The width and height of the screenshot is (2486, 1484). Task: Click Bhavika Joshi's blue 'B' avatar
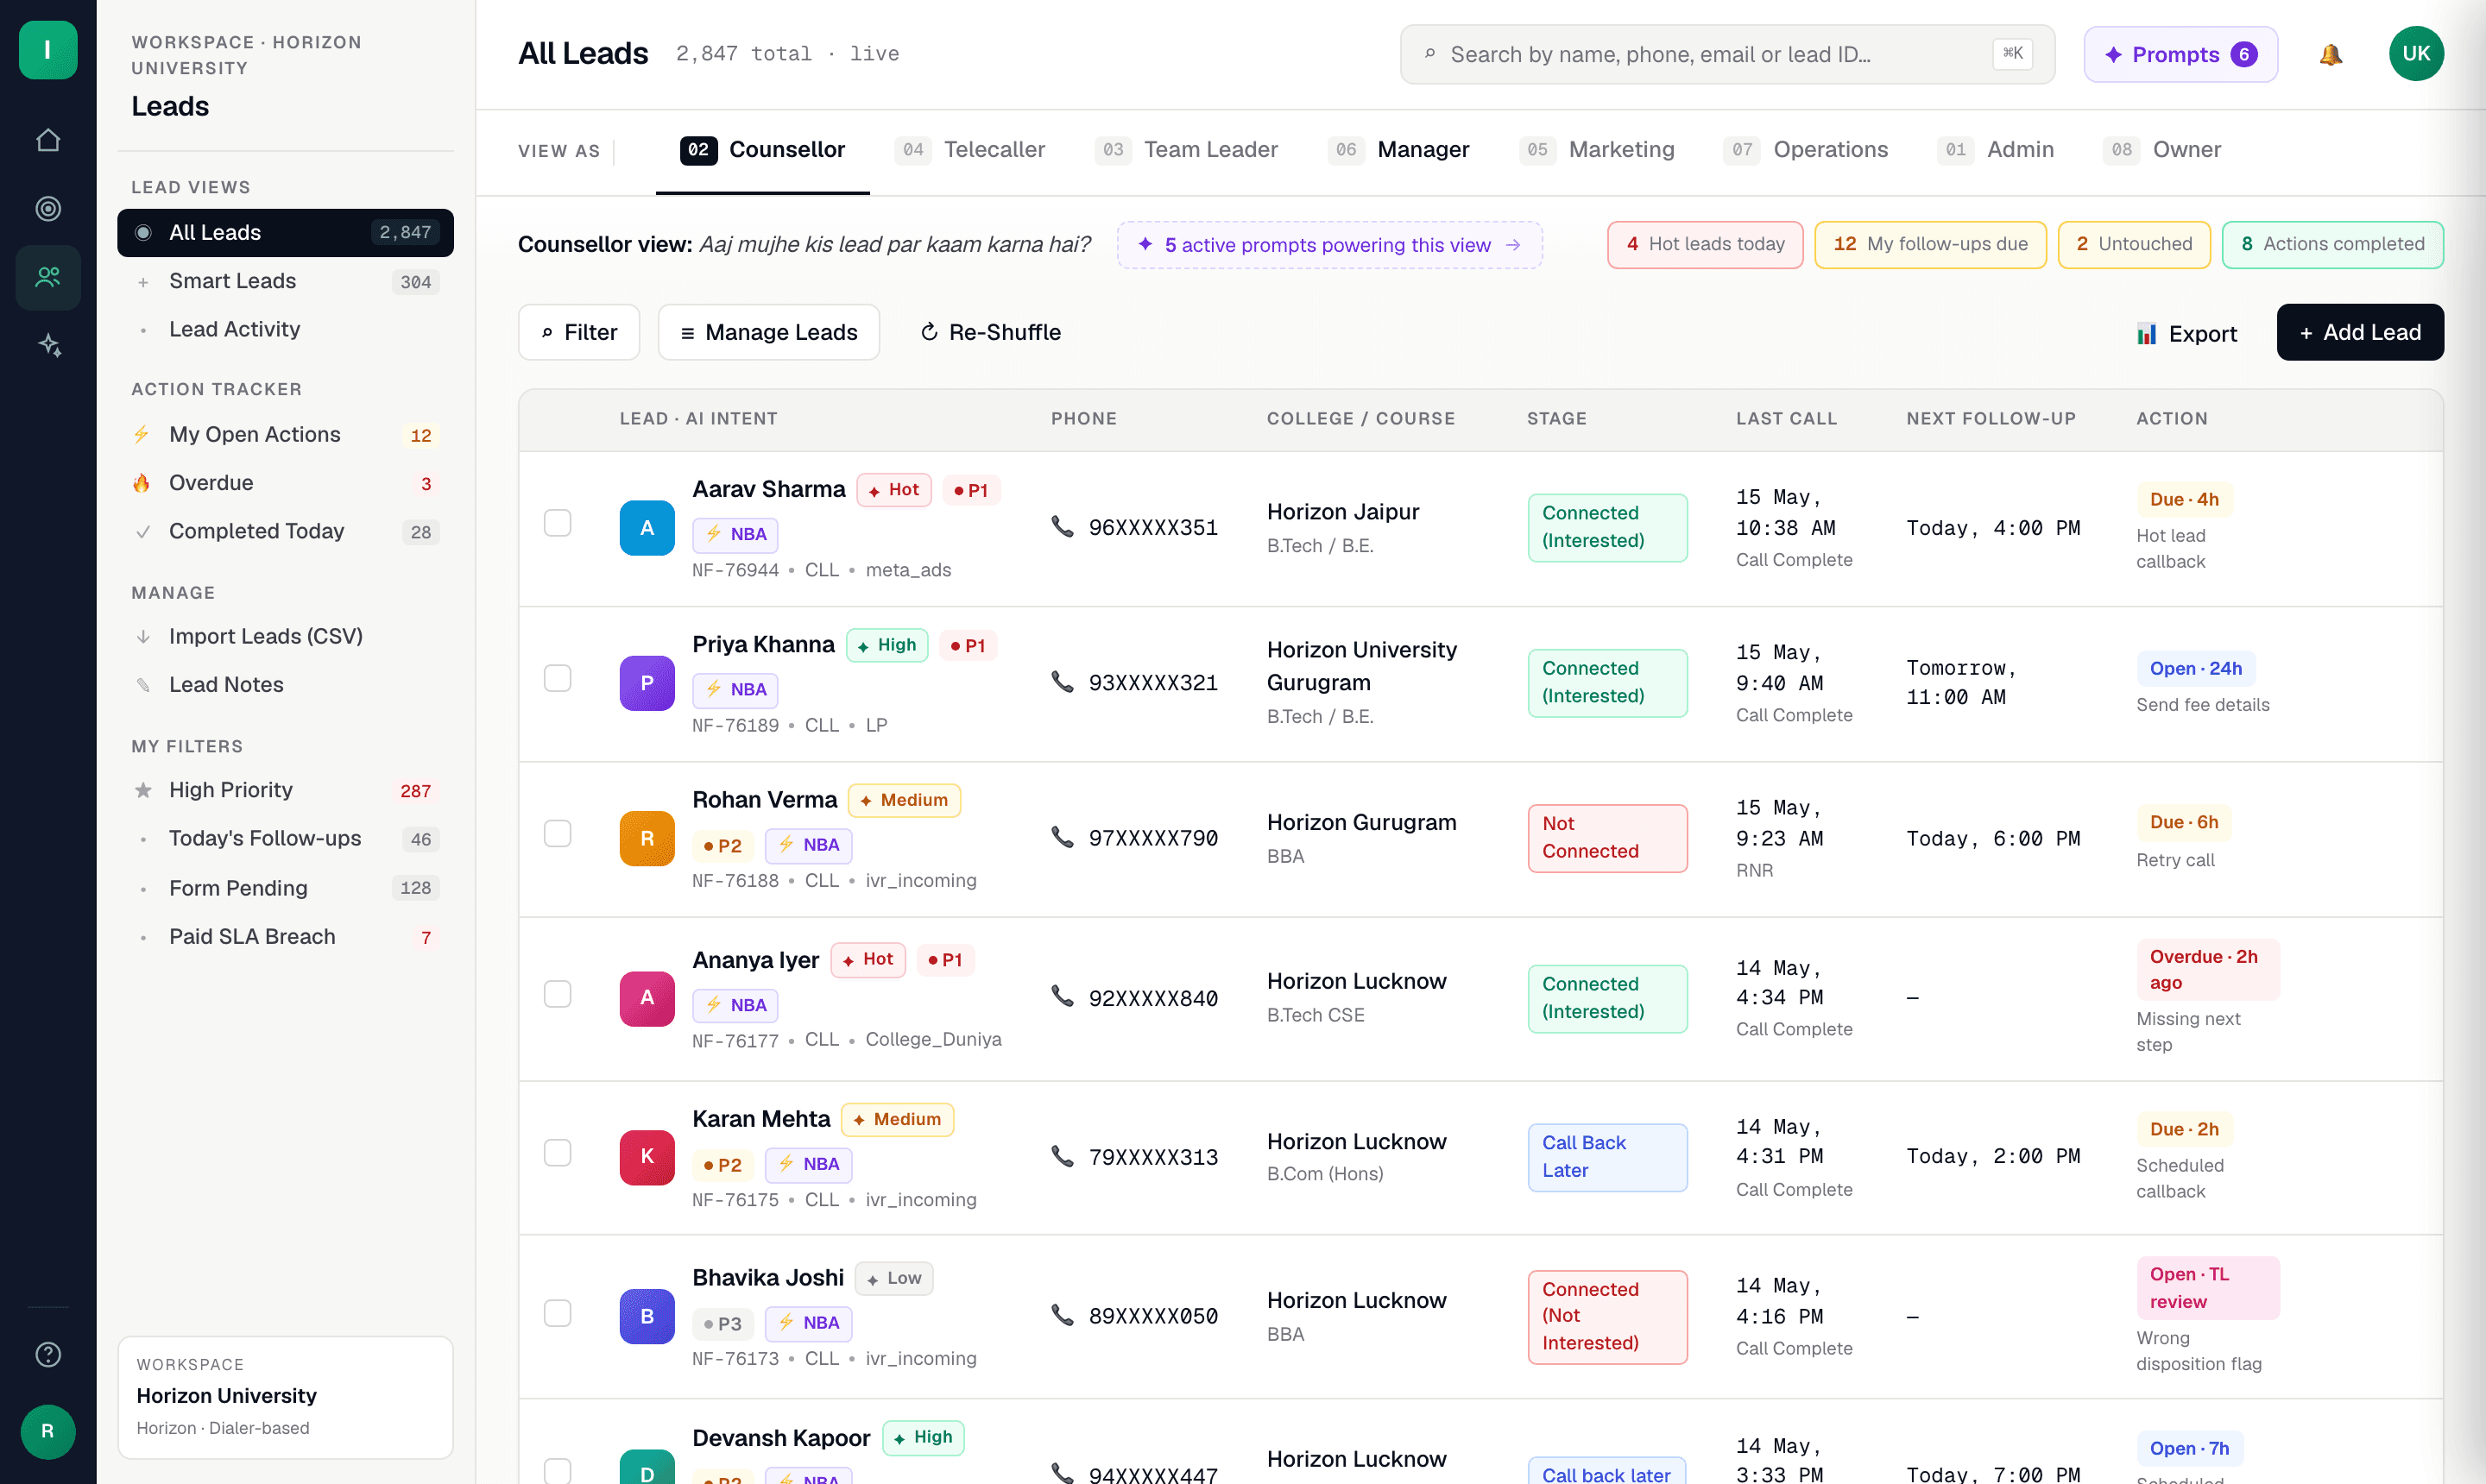pyautogui.click(x=647, y=1316)
